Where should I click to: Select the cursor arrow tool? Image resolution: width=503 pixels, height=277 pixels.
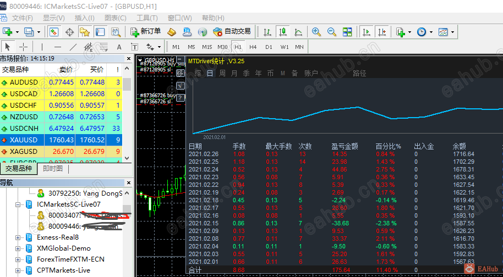coord(8,47)
